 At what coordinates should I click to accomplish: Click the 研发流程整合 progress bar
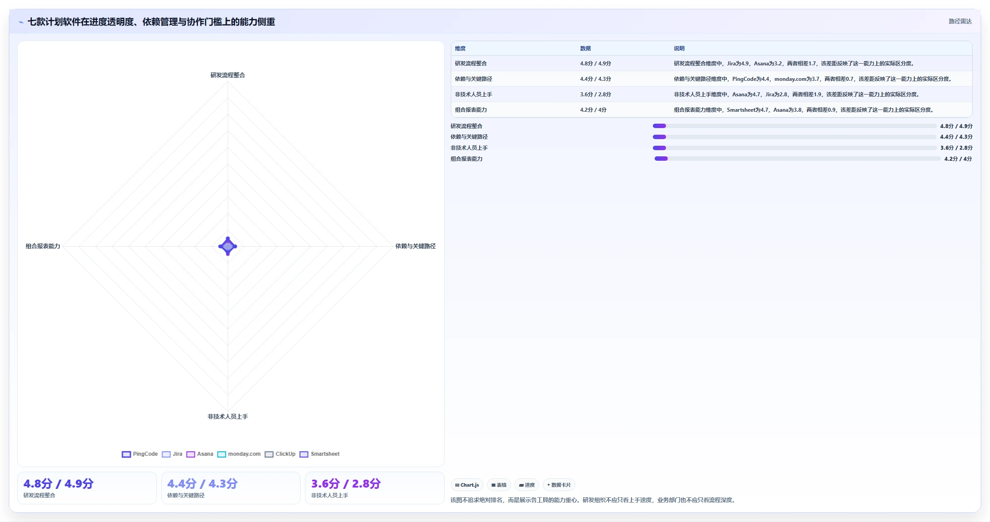(795, 126)
